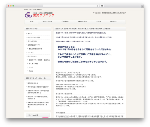Image resolution: width=150 pixels, height=127 pixels.
Task: Click the 愛児クリニック red site title
Action: pos(43,15)
